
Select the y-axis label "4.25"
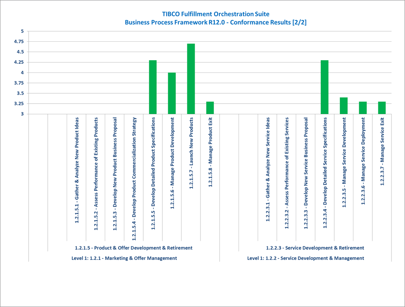[18, 62]
